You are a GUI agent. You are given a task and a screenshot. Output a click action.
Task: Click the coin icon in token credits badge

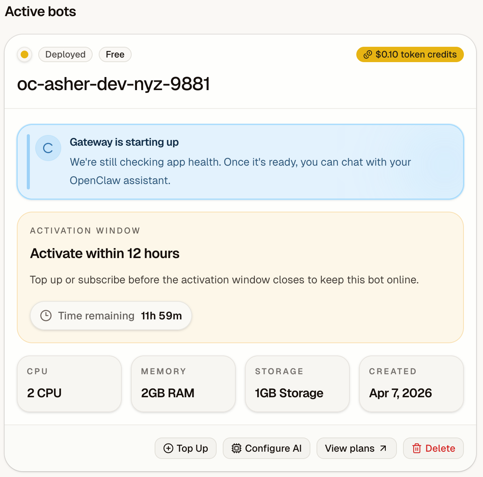click(x=367, y=54)
